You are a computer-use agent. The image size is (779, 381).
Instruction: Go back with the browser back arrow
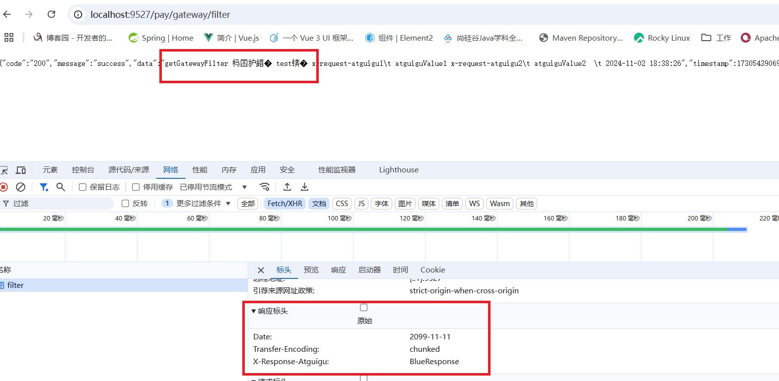[x=7, y=14]
